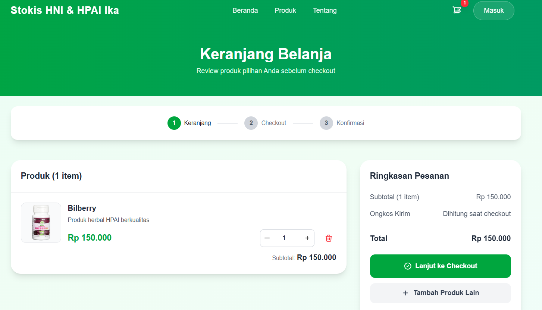Select step 3 Konfirmasi circle
This screenshot has height=310, width=542.
(326, 123)
